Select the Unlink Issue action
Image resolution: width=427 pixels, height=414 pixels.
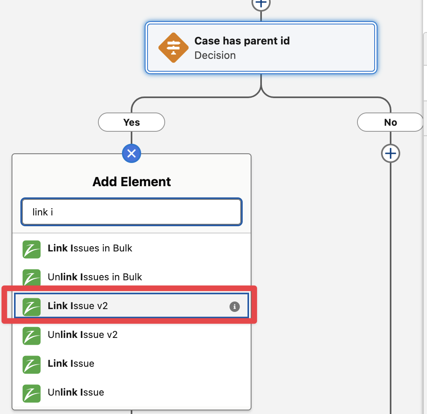point(76,392)
